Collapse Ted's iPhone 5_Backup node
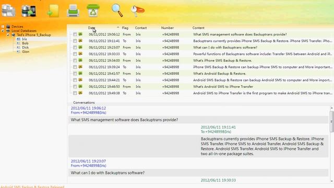Viewport: 334px width, 188px height. pos(8,35)
